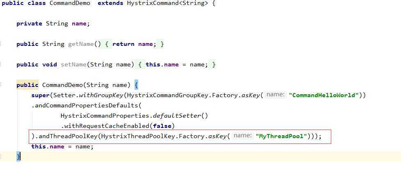Place the cursor on the getName method name

[81, 44]
